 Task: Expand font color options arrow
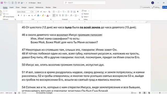pyautogui.click(x=50, y=15)
